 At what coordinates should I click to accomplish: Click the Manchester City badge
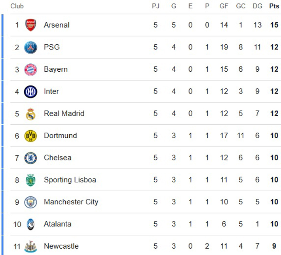(x=30, y=202)
